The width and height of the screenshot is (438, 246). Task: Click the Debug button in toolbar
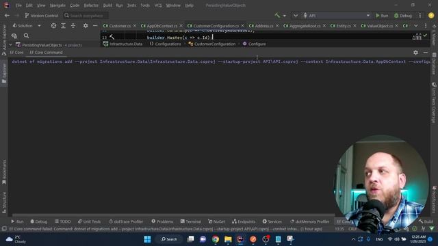[403, 16]
